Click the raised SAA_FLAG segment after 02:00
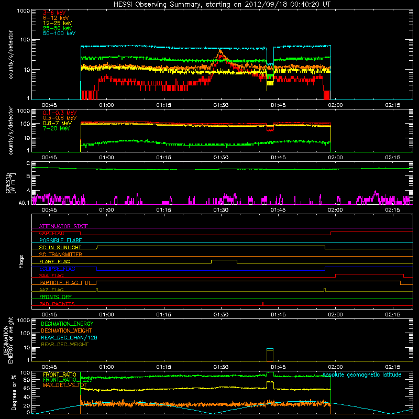The height and width of the screenshot is (419, 419). click(369, 274)
